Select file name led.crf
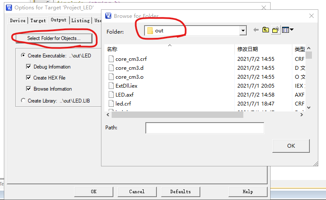 point(123,104)
